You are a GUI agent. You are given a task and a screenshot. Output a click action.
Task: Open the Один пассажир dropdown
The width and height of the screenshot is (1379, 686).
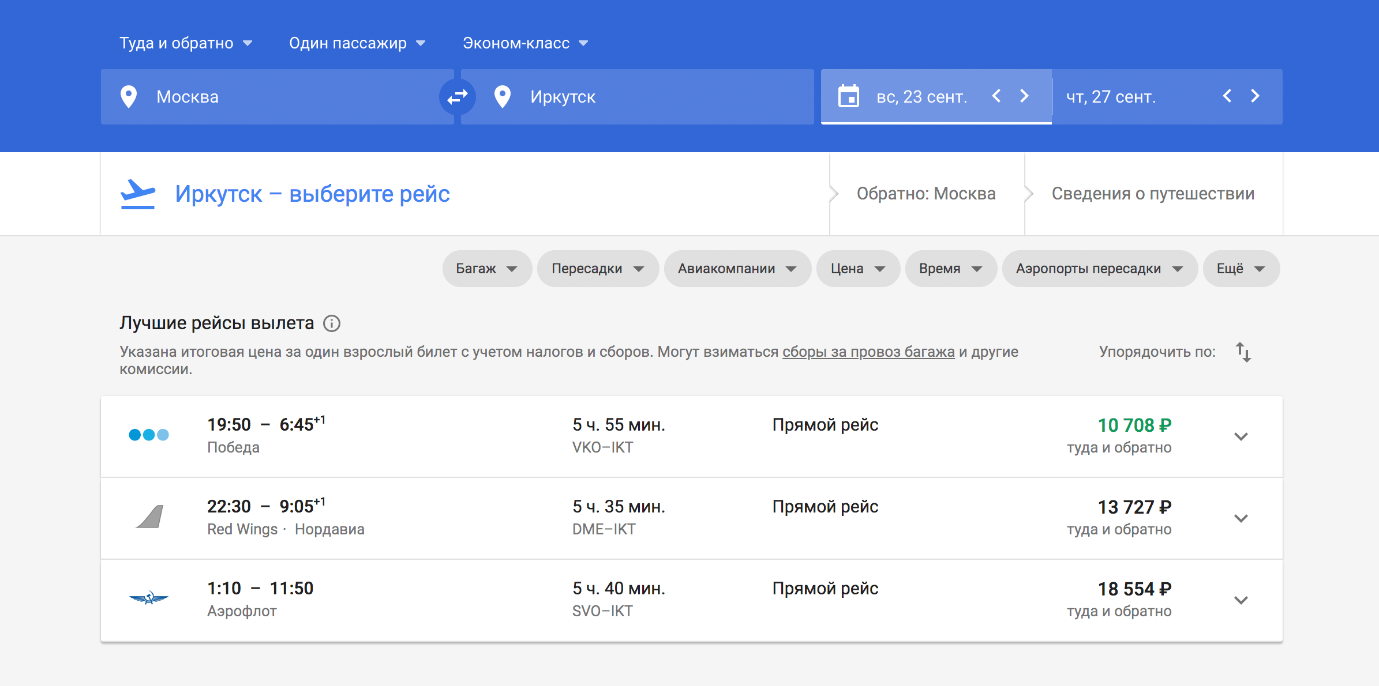357,43
